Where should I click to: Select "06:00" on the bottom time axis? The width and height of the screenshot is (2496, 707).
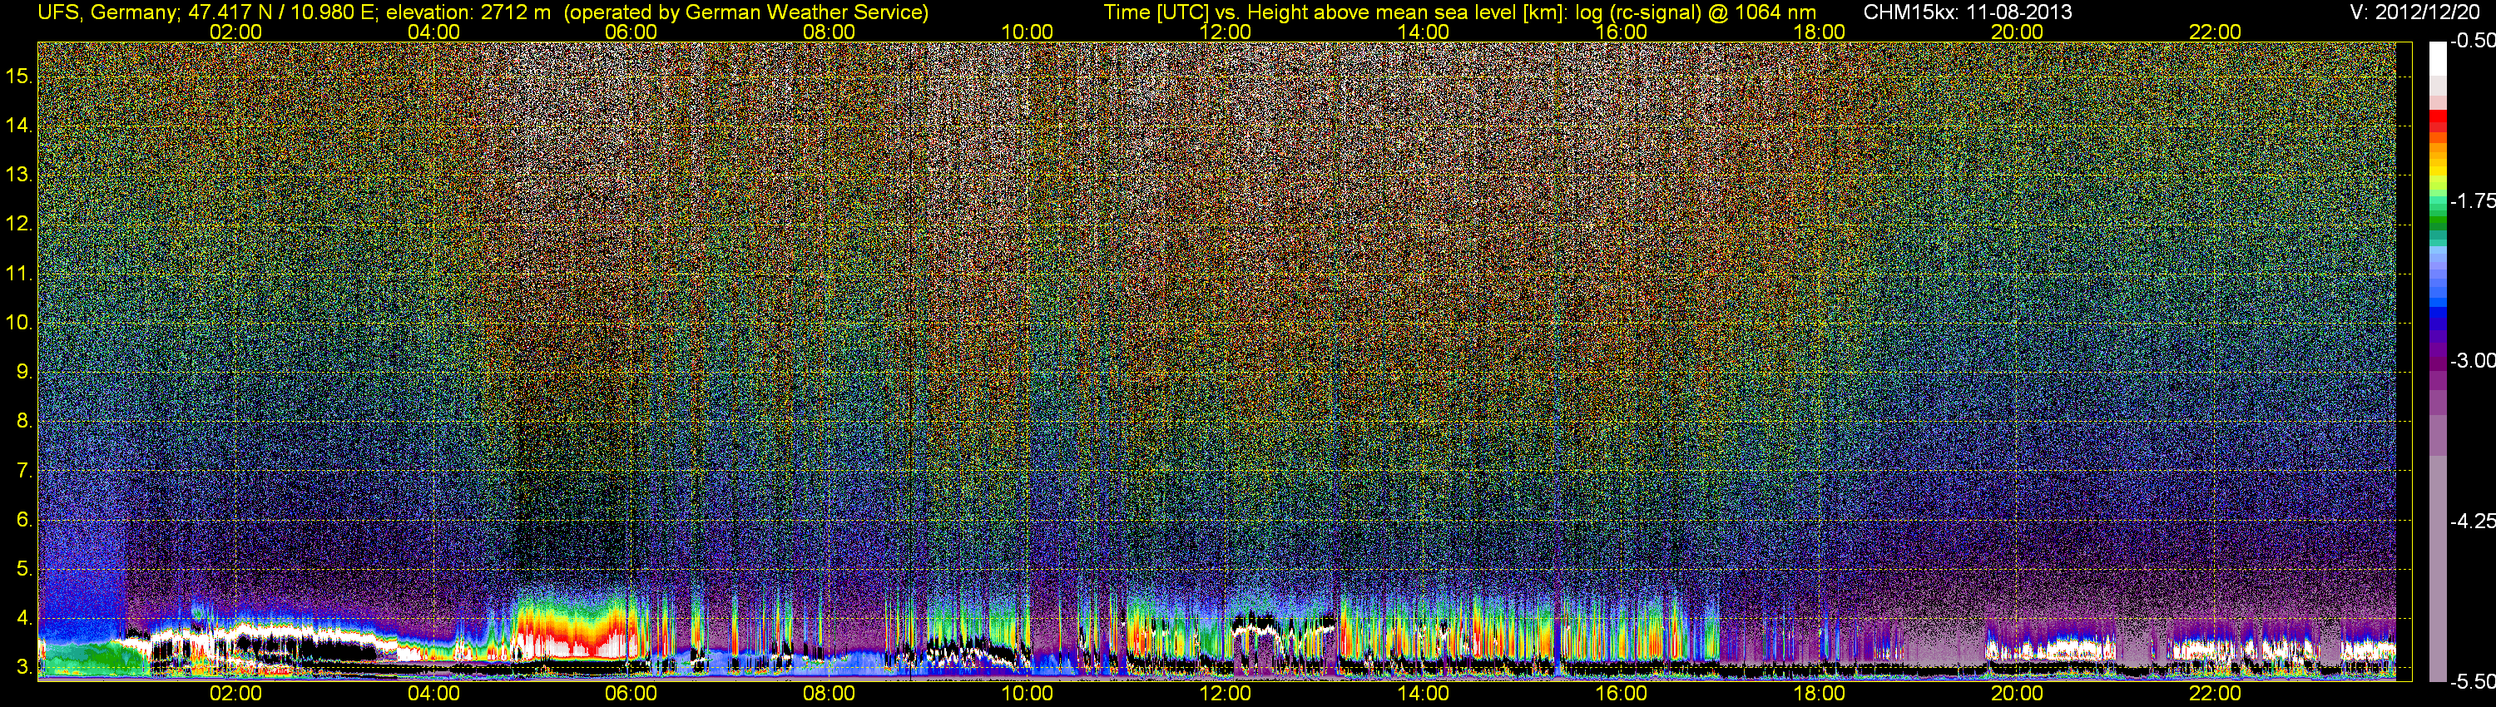click(x=631, y=694)
